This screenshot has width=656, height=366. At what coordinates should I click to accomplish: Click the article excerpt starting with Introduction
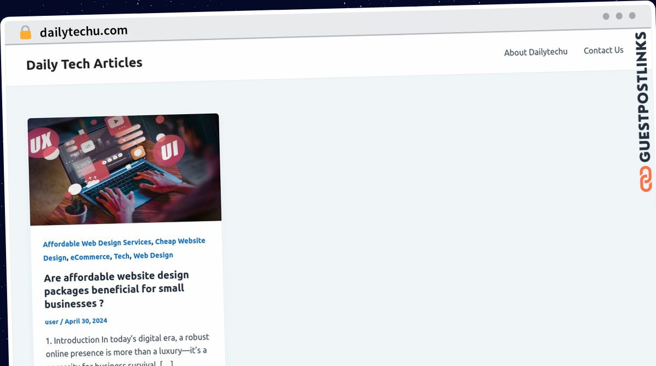point(127,351)
